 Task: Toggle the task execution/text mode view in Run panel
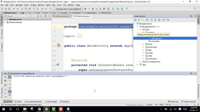pyautogui.click(x=10, y=77)
